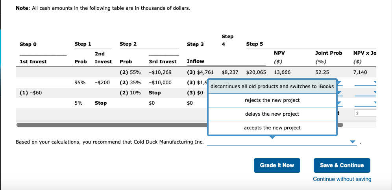Click the Save & Continue button
The height and width of the screenshot is (190, 392).
tap(342, 165)
